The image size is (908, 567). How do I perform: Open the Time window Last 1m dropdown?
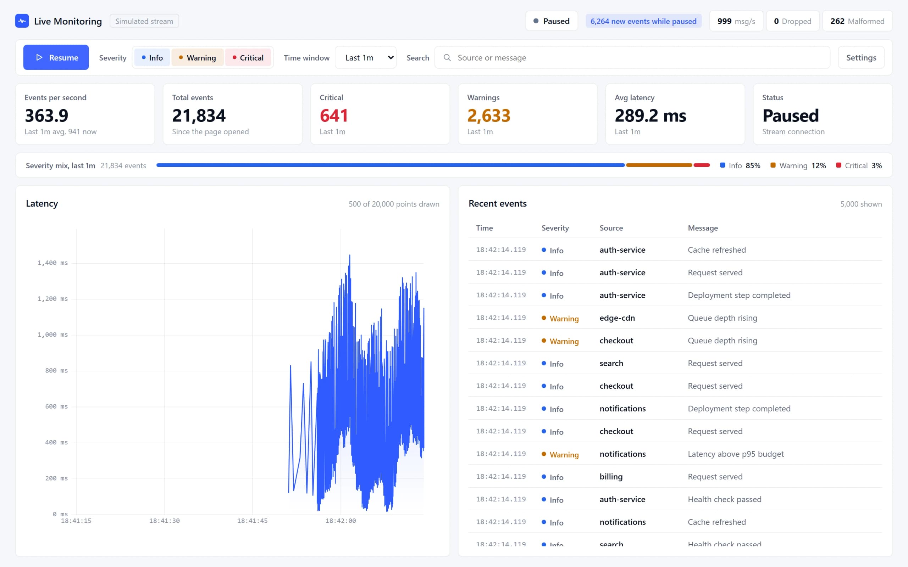[x=365, y=57]
